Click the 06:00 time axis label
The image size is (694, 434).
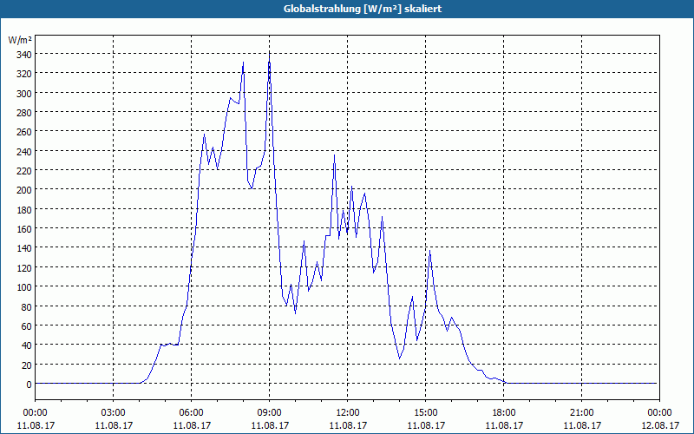[191, 413]
